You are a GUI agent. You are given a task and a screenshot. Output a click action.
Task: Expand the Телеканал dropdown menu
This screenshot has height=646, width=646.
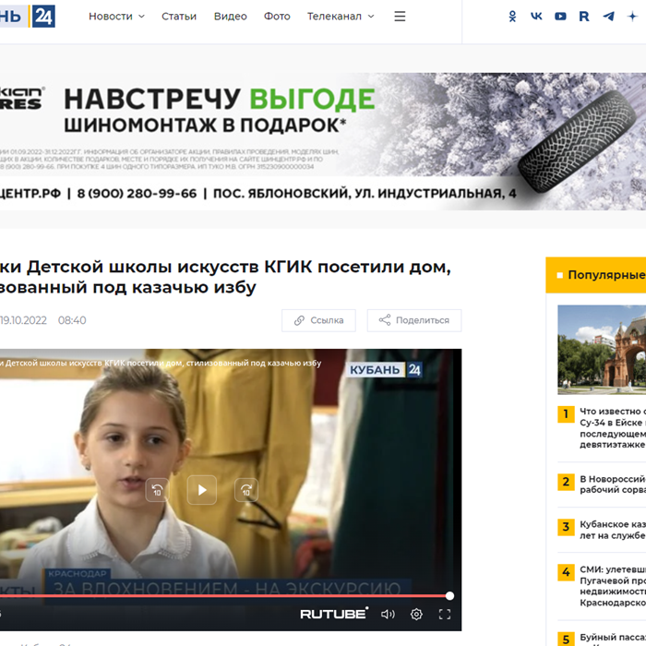point(341,17)
